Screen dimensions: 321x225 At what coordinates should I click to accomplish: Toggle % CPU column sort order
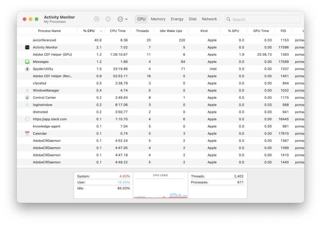[89, 31]
